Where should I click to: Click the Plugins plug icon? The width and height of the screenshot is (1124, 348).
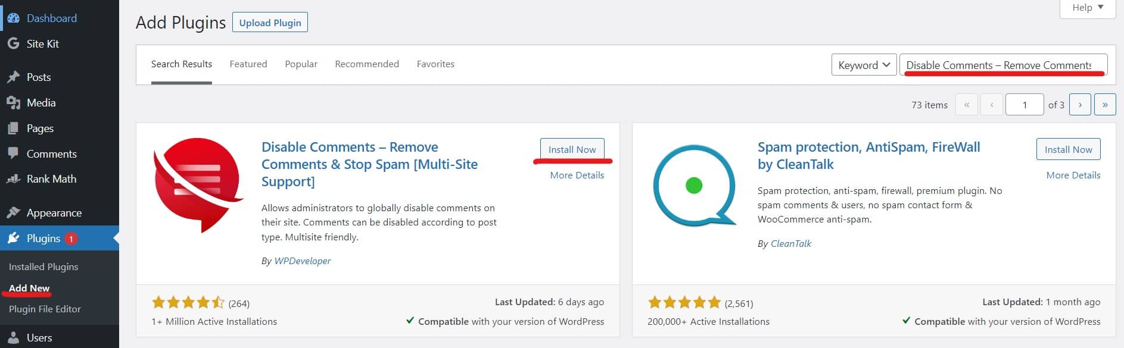click(x=13, y=239)
